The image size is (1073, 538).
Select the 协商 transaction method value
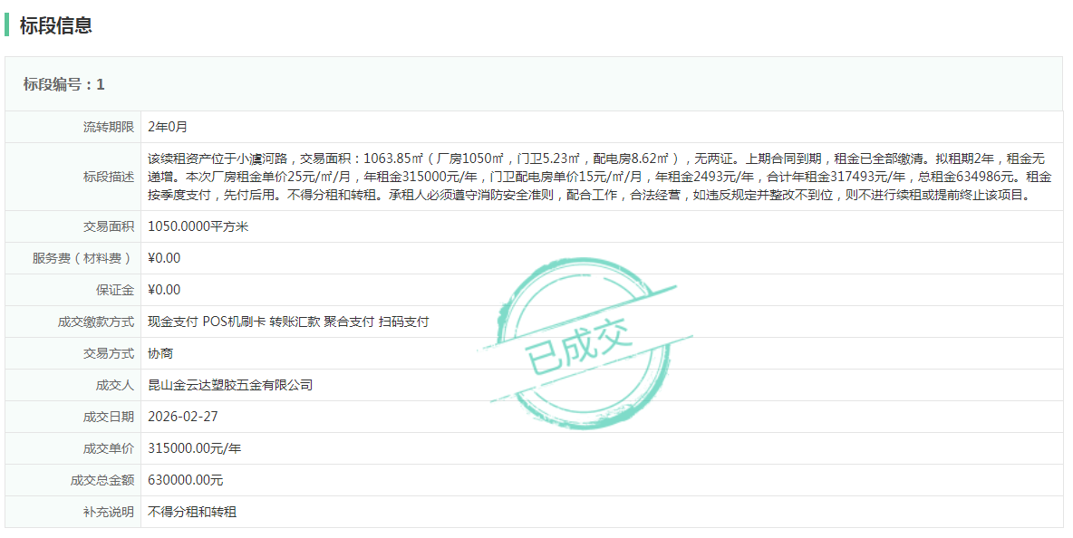point(160,353)
